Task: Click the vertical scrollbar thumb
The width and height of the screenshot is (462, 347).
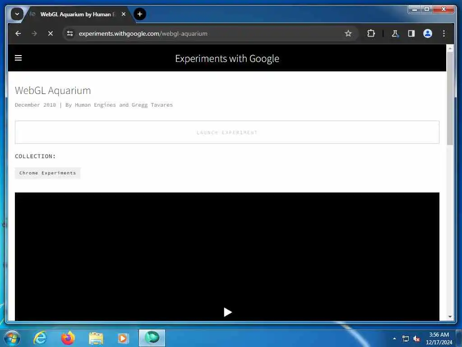Action: pos(450,98)
